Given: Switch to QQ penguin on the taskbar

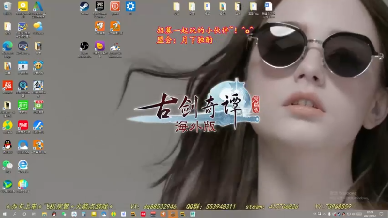Looking at the screenshot, I should pyautogui.click(x=54, y=214).
